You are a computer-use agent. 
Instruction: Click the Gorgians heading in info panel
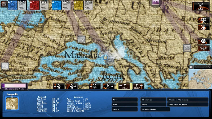click(78, 97)
